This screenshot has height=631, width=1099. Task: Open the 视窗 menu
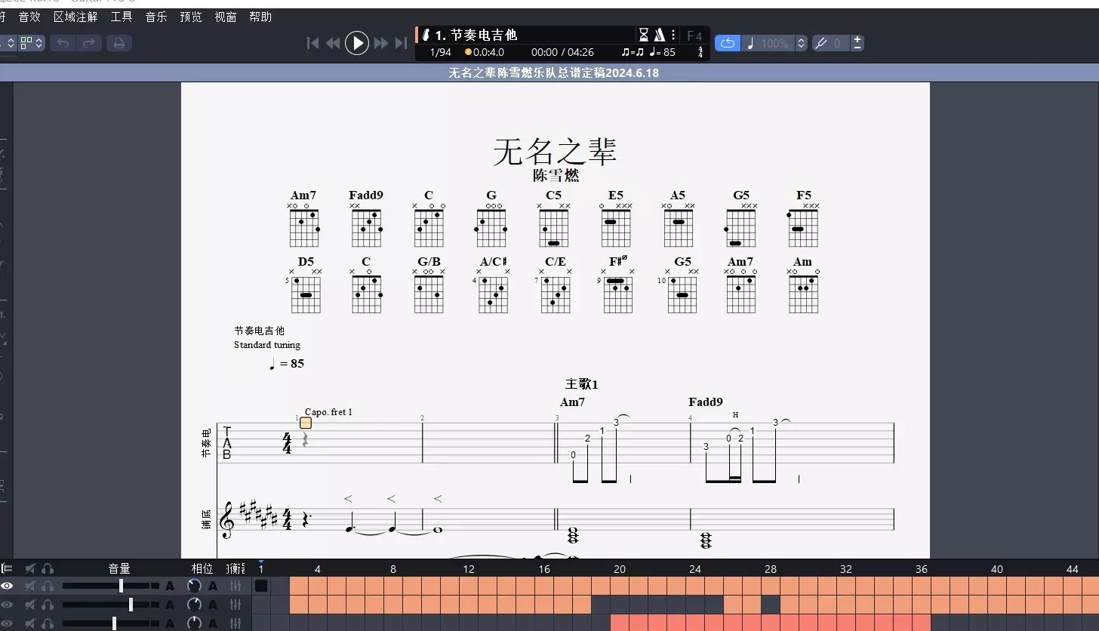tap(226, 17)
